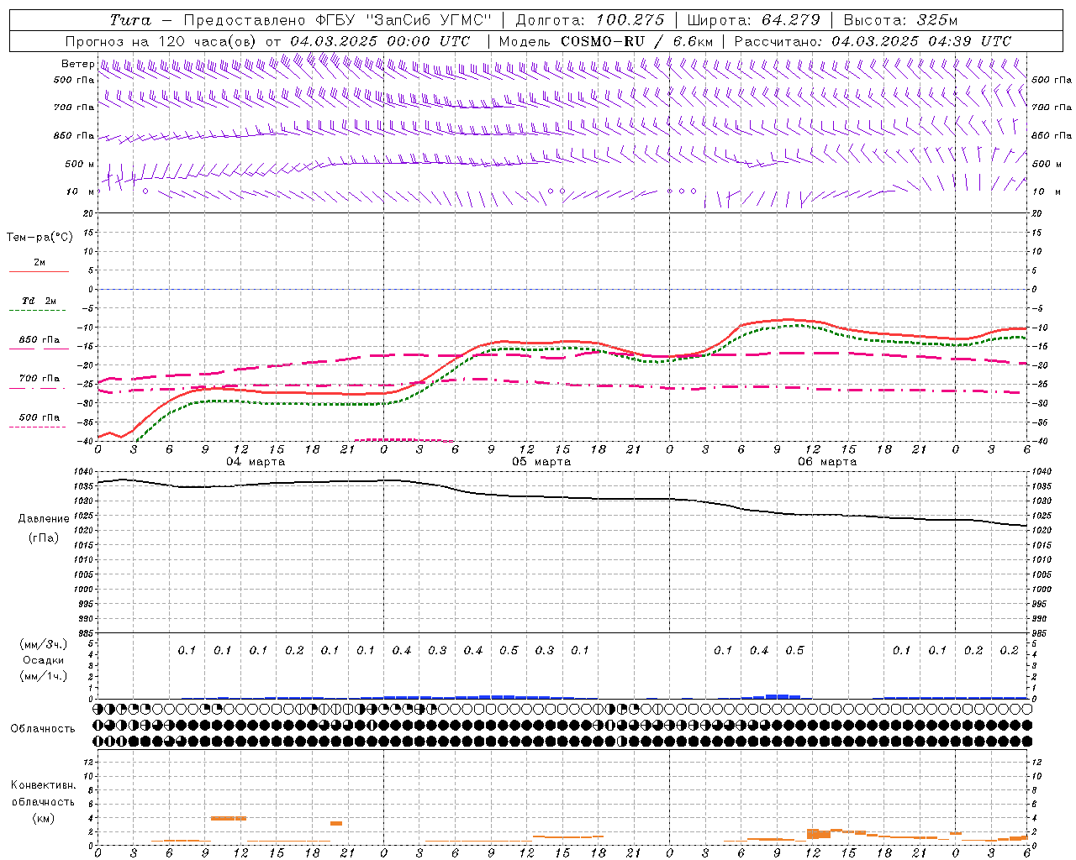Click the "06 марта" date label
This screenshot has width=1076, height=860.
(x=827, y=462)
